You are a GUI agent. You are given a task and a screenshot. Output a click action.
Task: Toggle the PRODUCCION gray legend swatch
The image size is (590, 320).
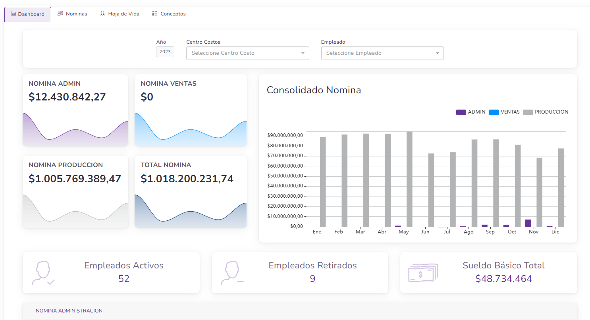pos(528,112)
